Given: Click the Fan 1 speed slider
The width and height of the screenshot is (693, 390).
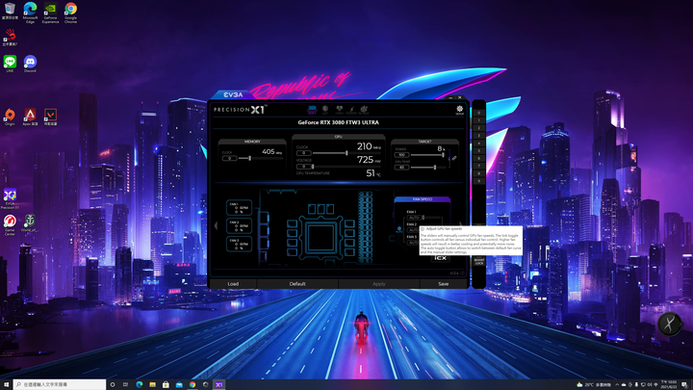Looking at the screenshot, I should (430, 218).
